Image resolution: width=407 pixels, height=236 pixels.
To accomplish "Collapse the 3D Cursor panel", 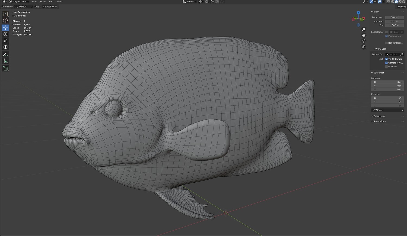I will pos(377,73).
